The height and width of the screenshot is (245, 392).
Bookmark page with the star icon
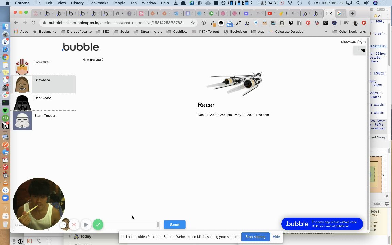tap(193, 23)
